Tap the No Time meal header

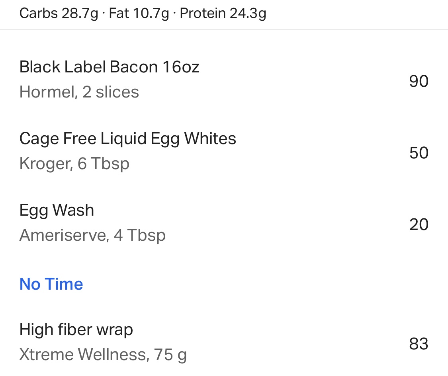[x=51, y=284]
